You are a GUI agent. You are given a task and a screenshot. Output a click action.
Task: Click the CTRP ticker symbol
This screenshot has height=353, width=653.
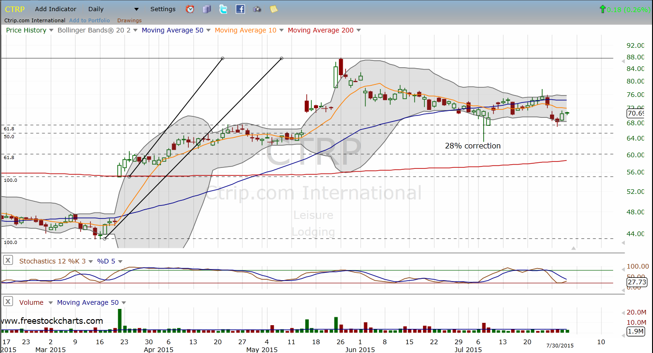click(14, 9)
